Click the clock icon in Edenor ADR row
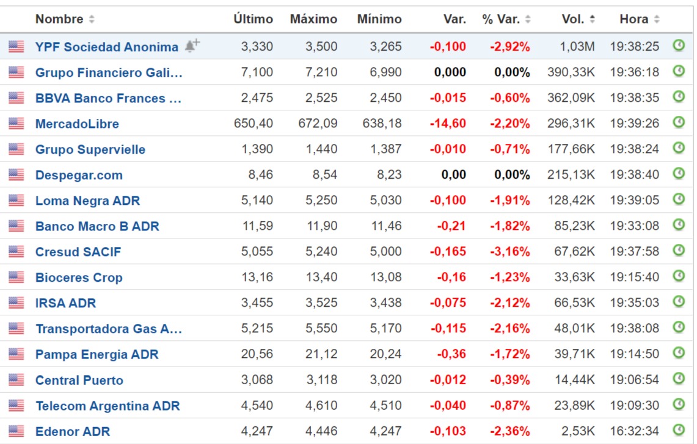The image size is (697, 444). click(x=678, y=430)
